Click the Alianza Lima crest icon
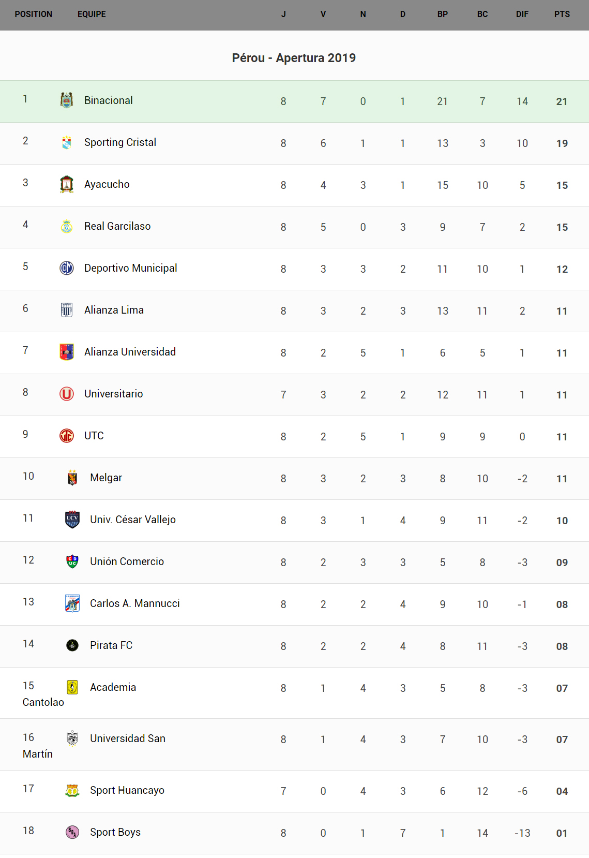 pyautogui.click(x=67, y=310)
